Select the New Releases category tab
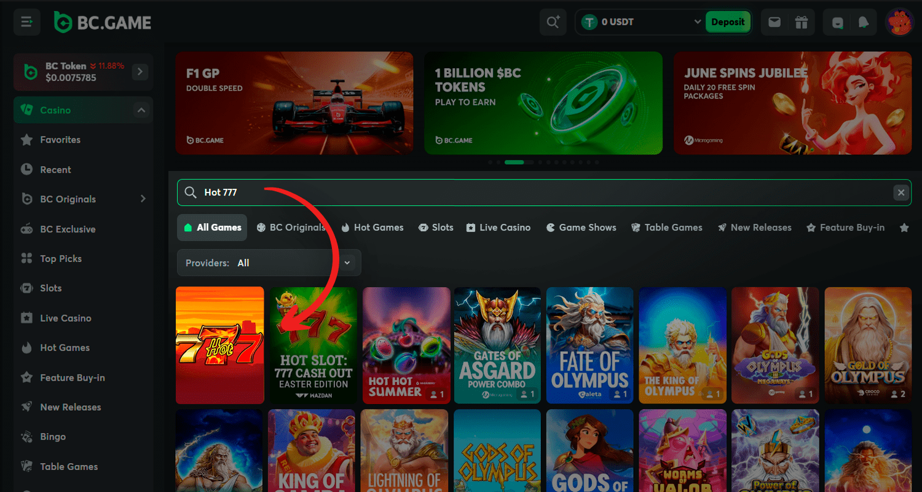Screen dimensions: 922x492 (x=755, y=228)
